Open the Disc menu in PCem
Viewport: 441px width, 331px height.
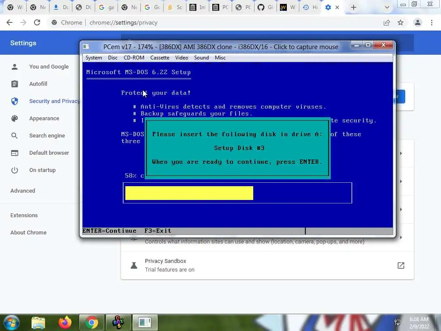click(x=112, y=58)
